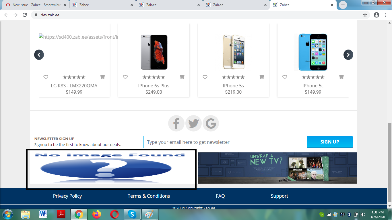
Task: Open Firefox from taskbar
Action: pos(97,214)
